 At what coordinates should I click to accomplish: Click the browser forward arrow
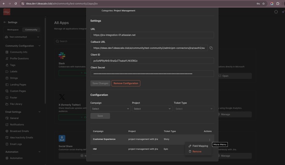(10, 4)
